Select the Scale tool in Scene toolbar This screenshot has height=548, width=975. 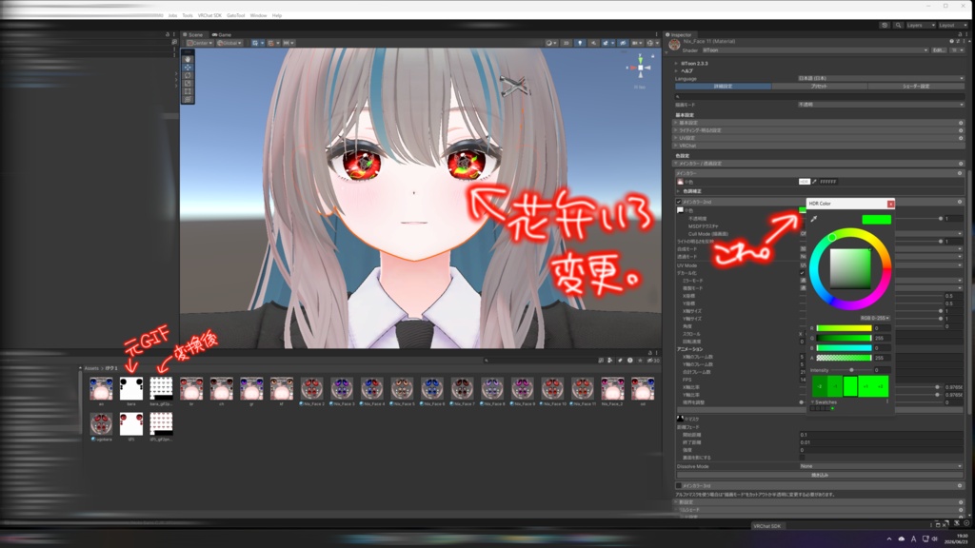pos(188,84)
